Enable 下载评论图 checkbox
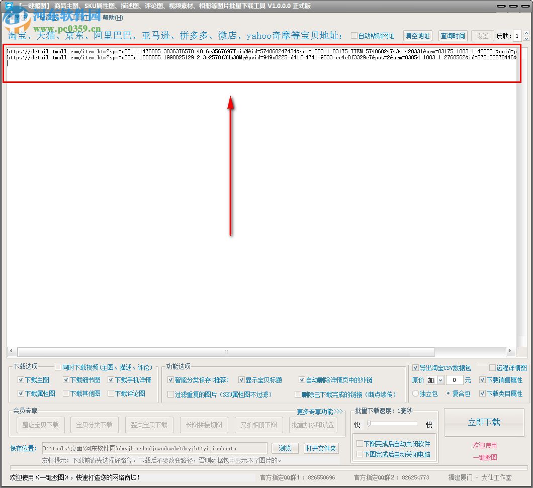Viewport: 533px width, 488px height. coord(112,393)
